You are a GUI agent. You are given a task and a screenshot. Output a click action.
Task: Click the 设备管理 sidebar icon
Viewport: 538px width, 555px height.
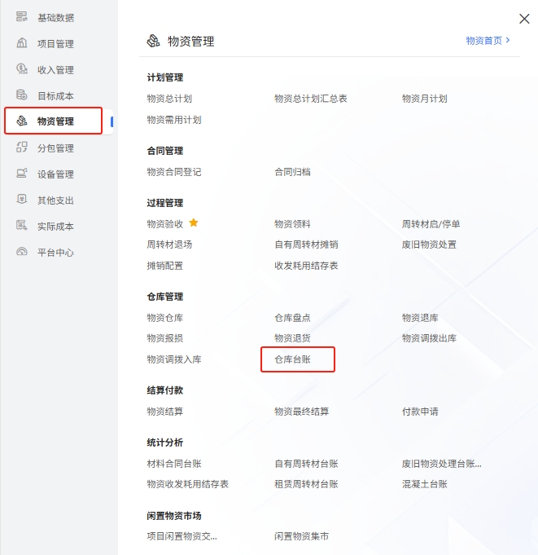tap(22, 174)
